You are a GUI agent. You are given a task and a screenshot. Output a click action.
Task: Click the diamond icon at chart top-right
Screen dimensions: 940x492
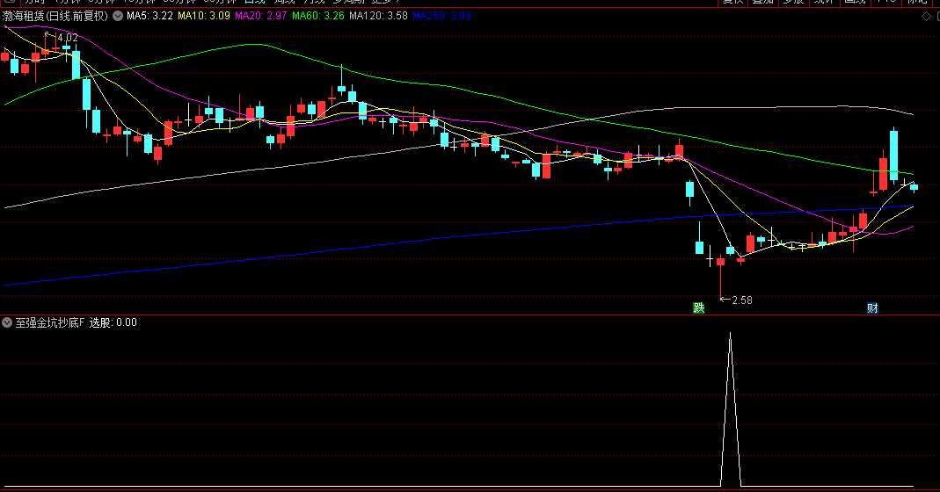click(926, 17)
